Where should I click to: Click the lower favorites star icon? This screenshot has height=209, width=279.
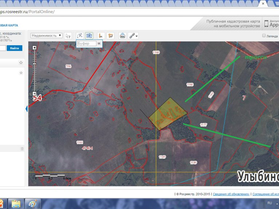(21, 73)
